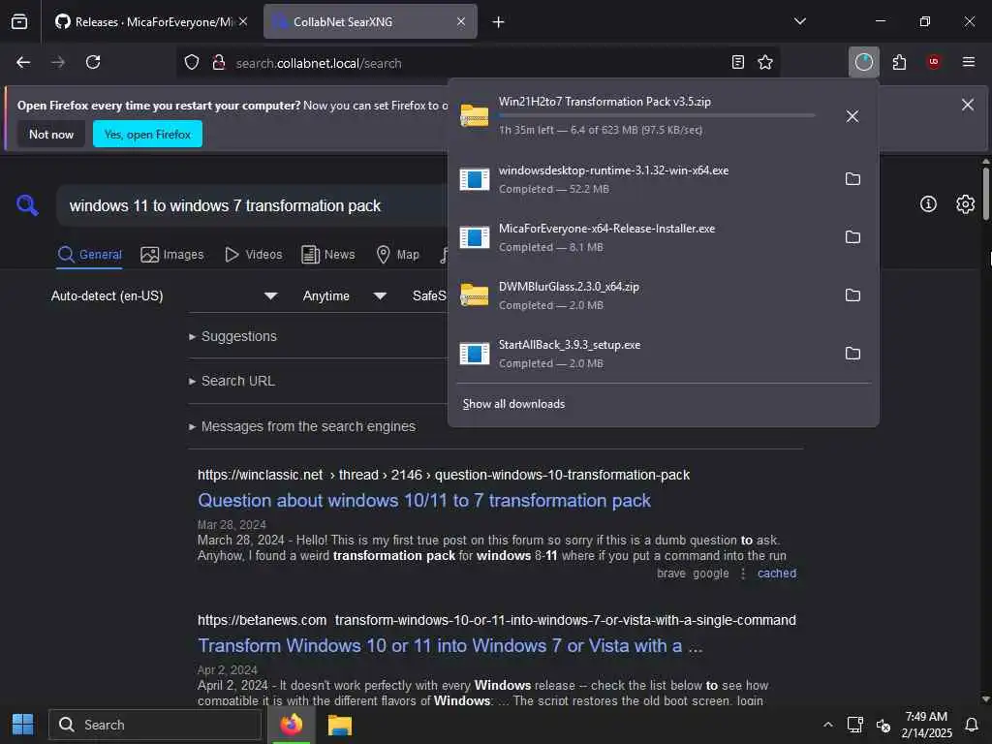
Task: Switch to the Images search tab
Action: (172, 255)
